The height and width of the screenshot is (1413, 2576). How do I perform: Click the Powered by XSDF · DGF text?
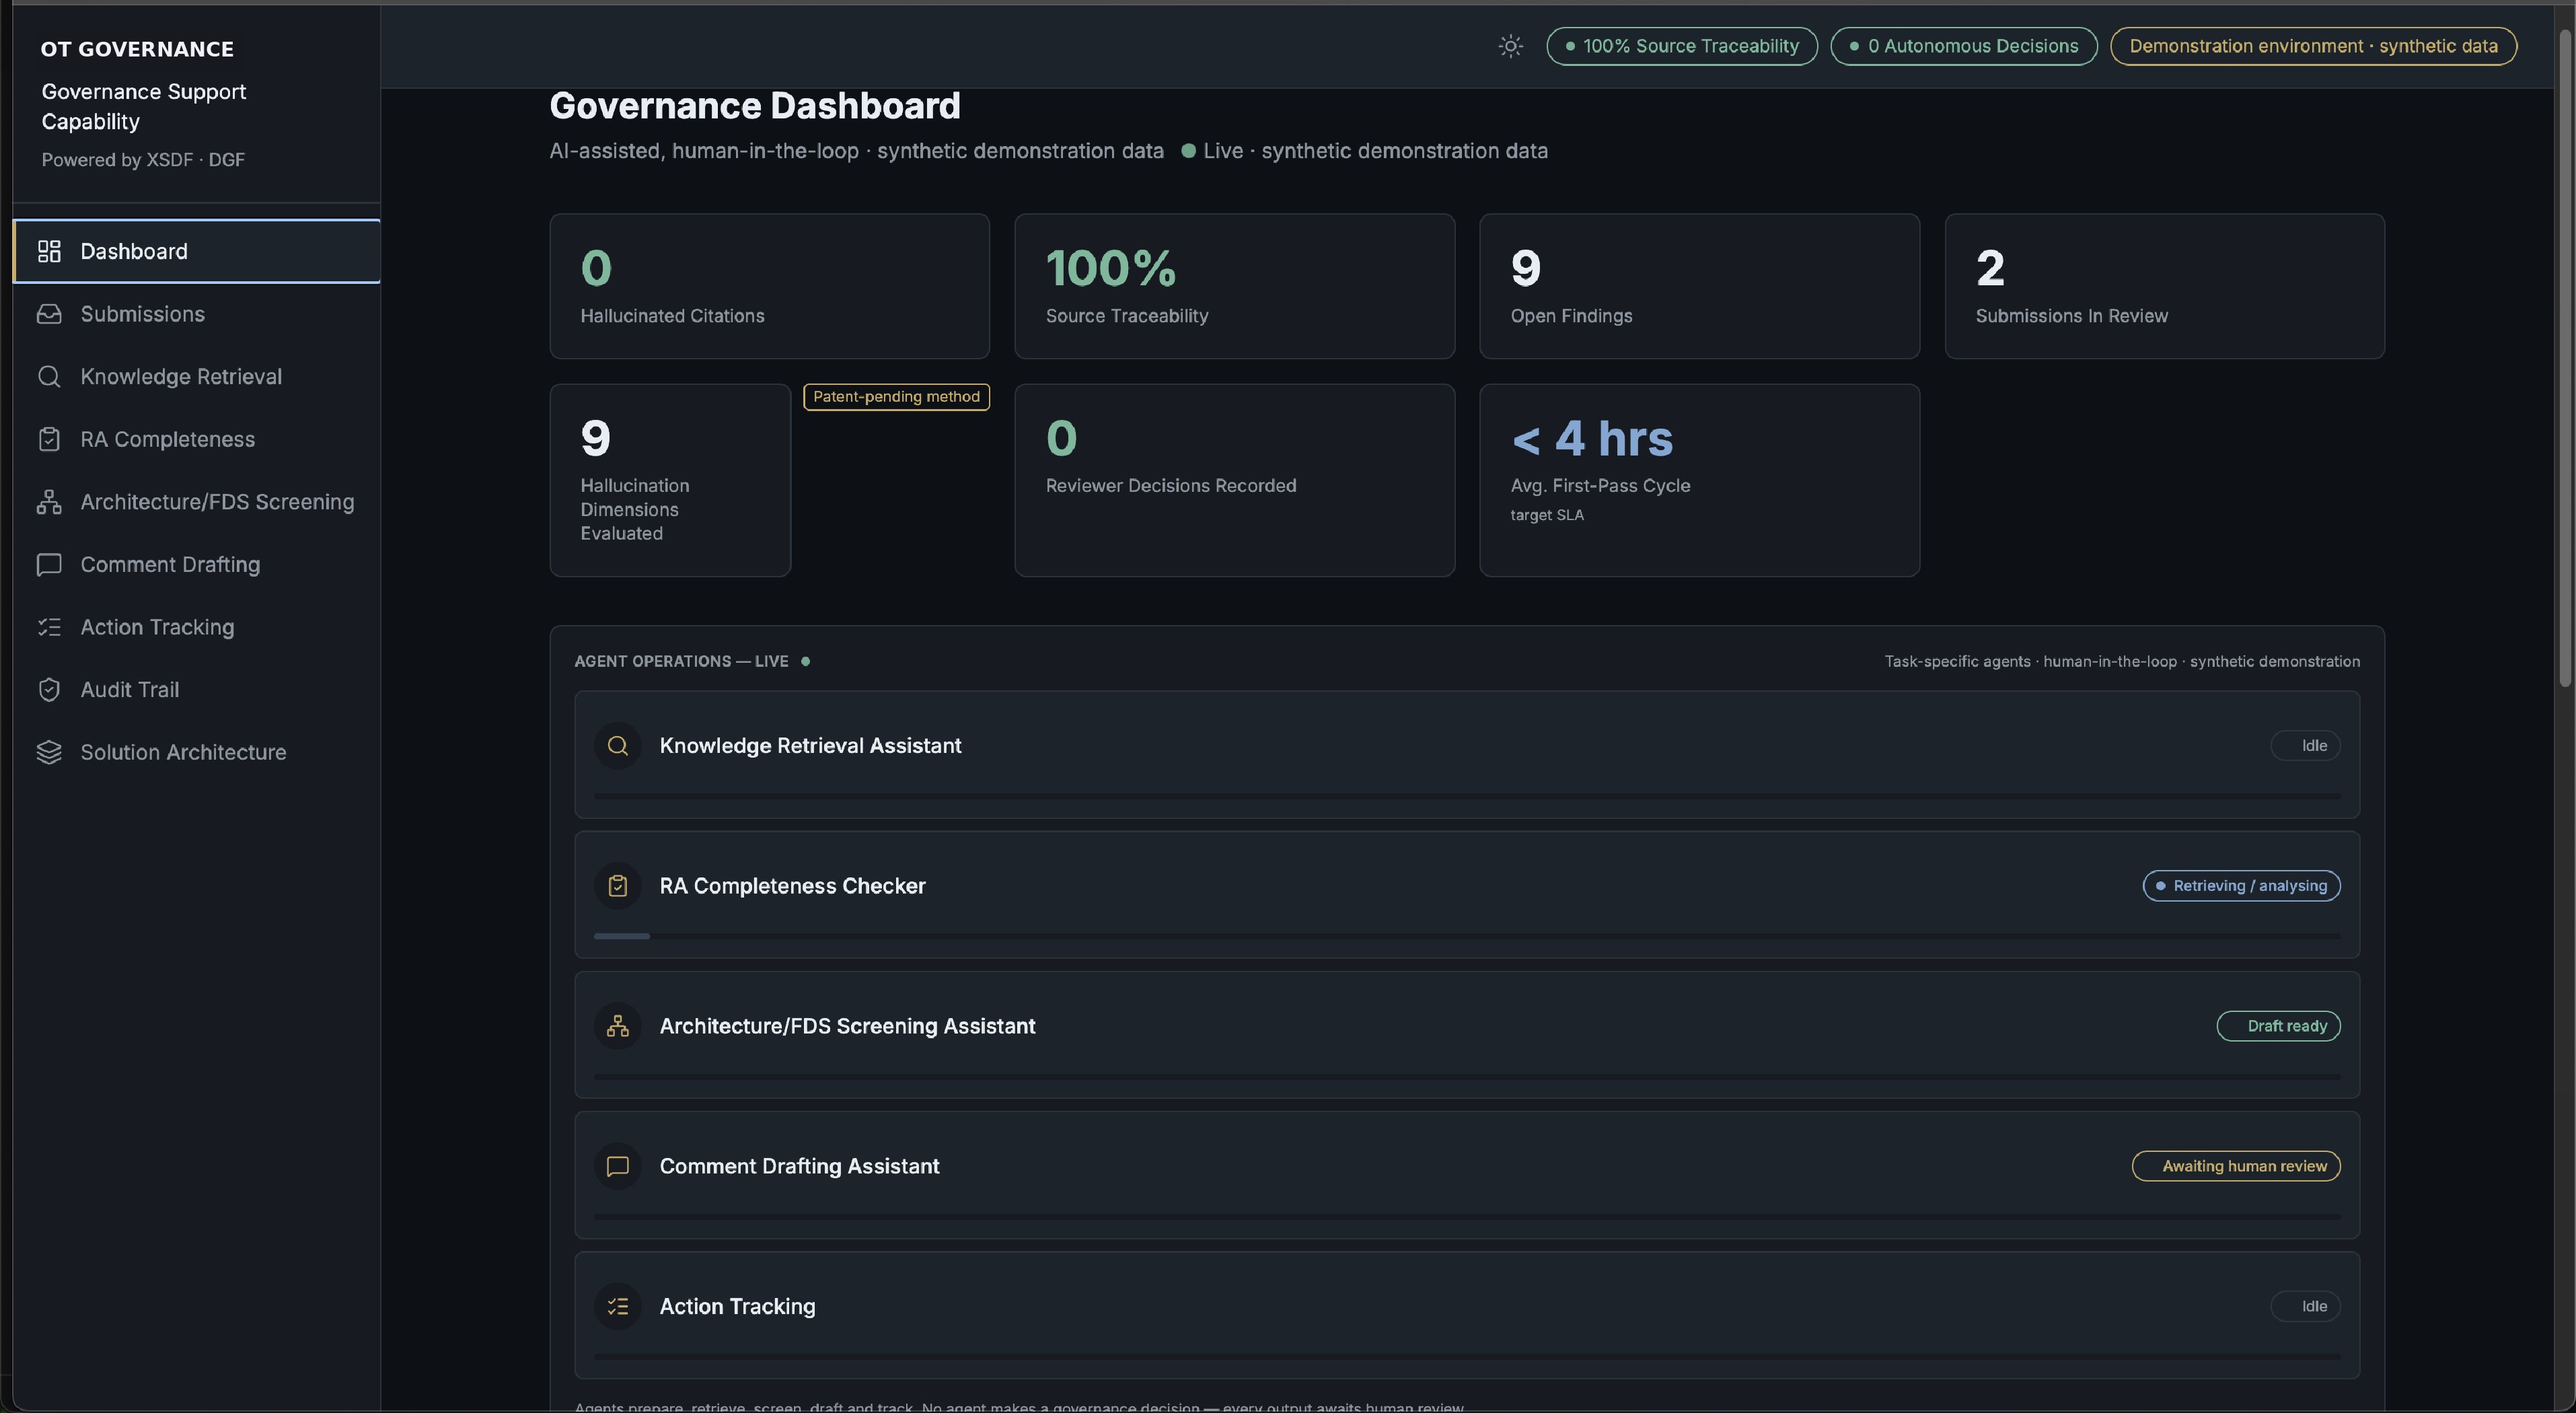[x=143, y=160]
